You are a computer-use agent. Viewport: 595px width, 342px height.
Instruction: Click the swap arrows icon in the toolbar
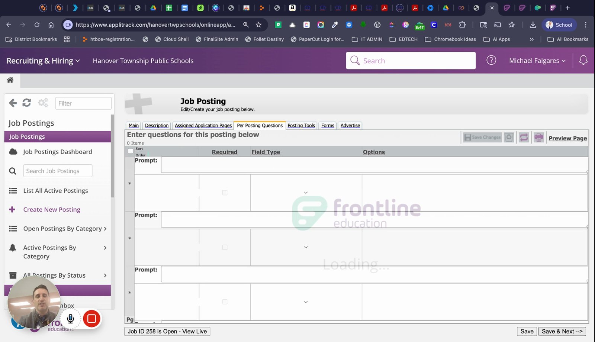click(x=524, y=138)
